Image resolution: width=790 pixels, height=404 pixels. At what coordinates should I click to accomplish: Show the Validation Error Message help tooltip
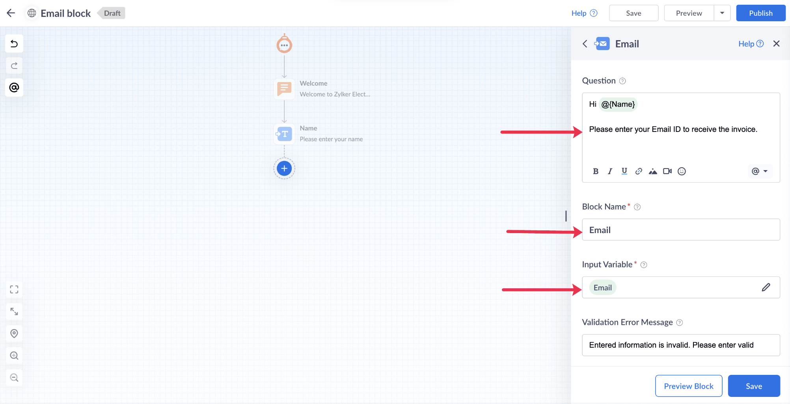coord(680,323)
